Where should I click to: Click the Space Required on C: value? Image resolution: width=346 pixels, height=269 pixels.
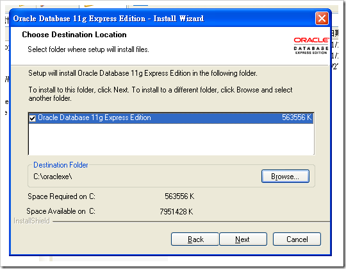179,196
